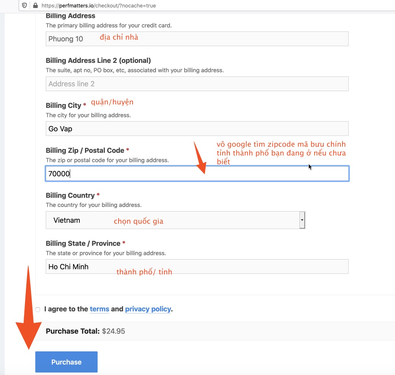Screen dimensions: 395x375
Task: Click the Billing Country dropdown arrow
Action: [302, 220]
